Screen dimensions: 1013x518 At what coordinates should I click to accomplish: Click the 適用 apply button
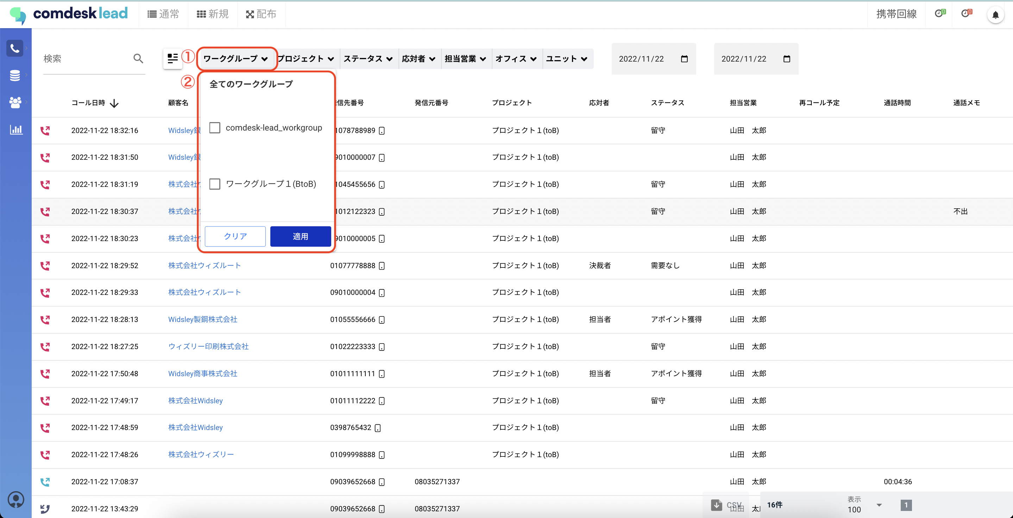(x=300, y=236)
